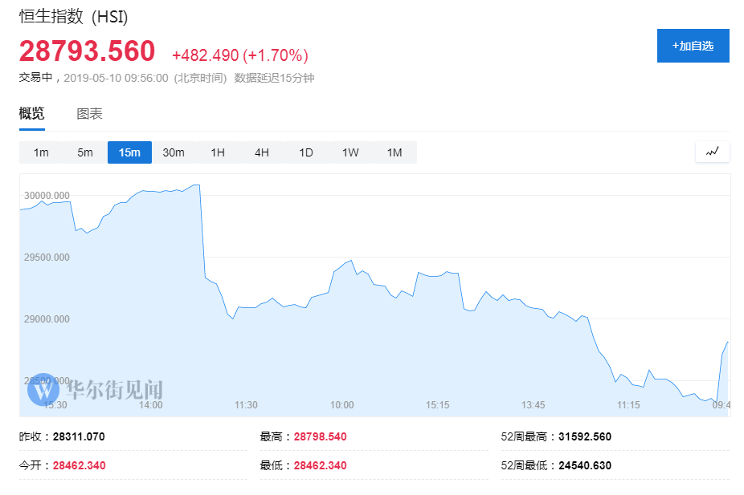This screenshot has height=495, width=744.
Task: Select the 1m interval
Action: [x=41, y=152]
